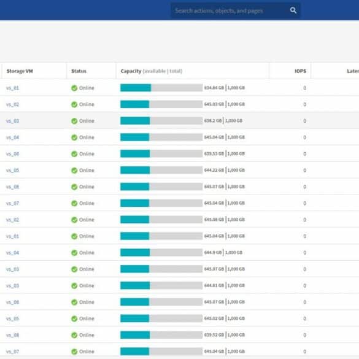The image size is (359, 359).
Task: Open vs_03 with 638.2 GB available
Action: 13,121
